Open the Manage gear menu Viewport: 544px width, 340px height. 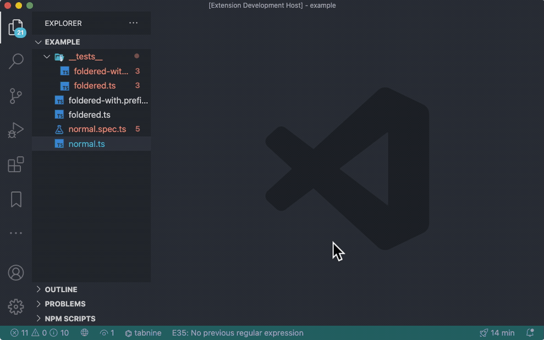16,306
